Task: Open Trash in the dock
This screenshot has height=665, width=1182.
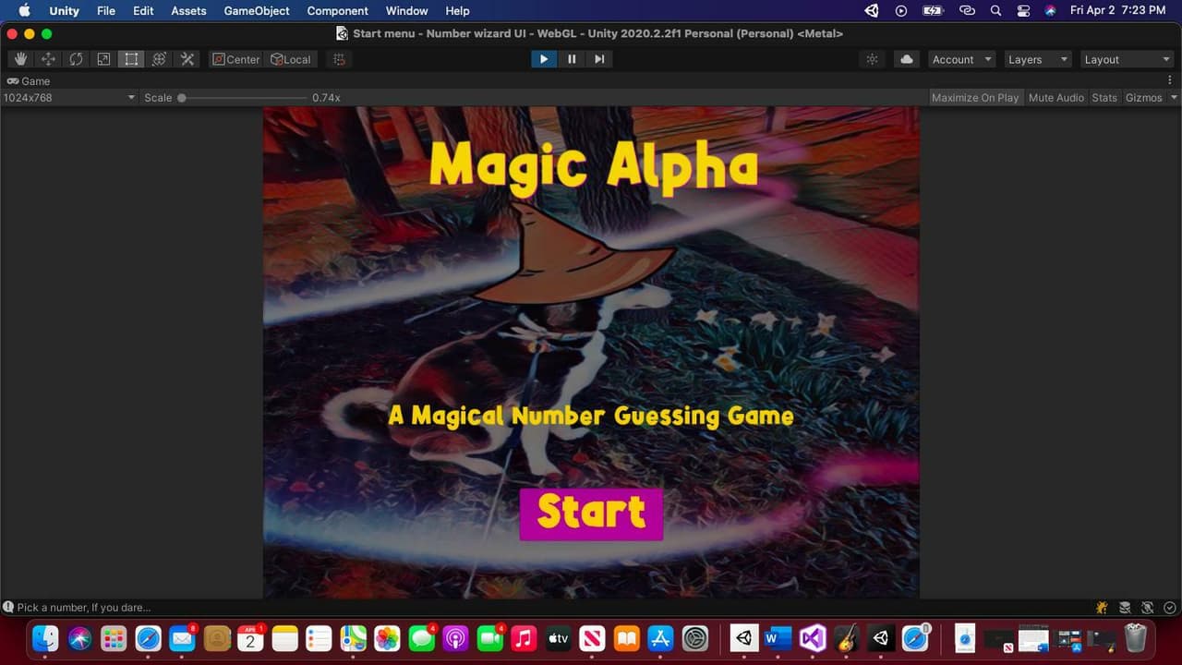Action: [1136, 638]
